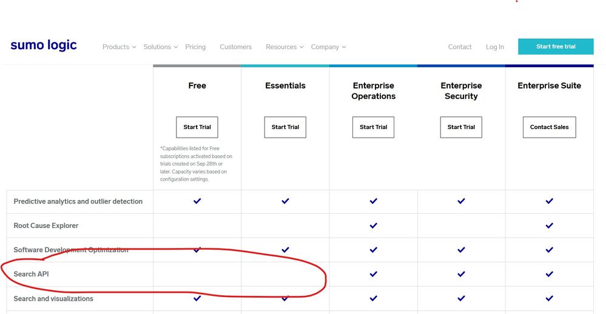
Task: Click Search API checkmark in Enterprise Suite column
Action: [549, 274]
